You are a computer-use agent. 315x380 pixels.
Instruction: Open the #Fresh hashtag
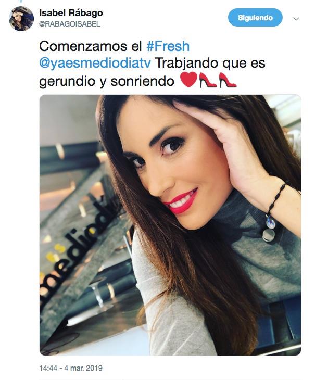click(x=168, y=46)
